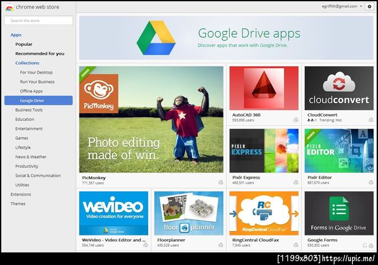Screen dimensions: 378x265
Task: Switch to Themes section
Action: tap(18, 204)
